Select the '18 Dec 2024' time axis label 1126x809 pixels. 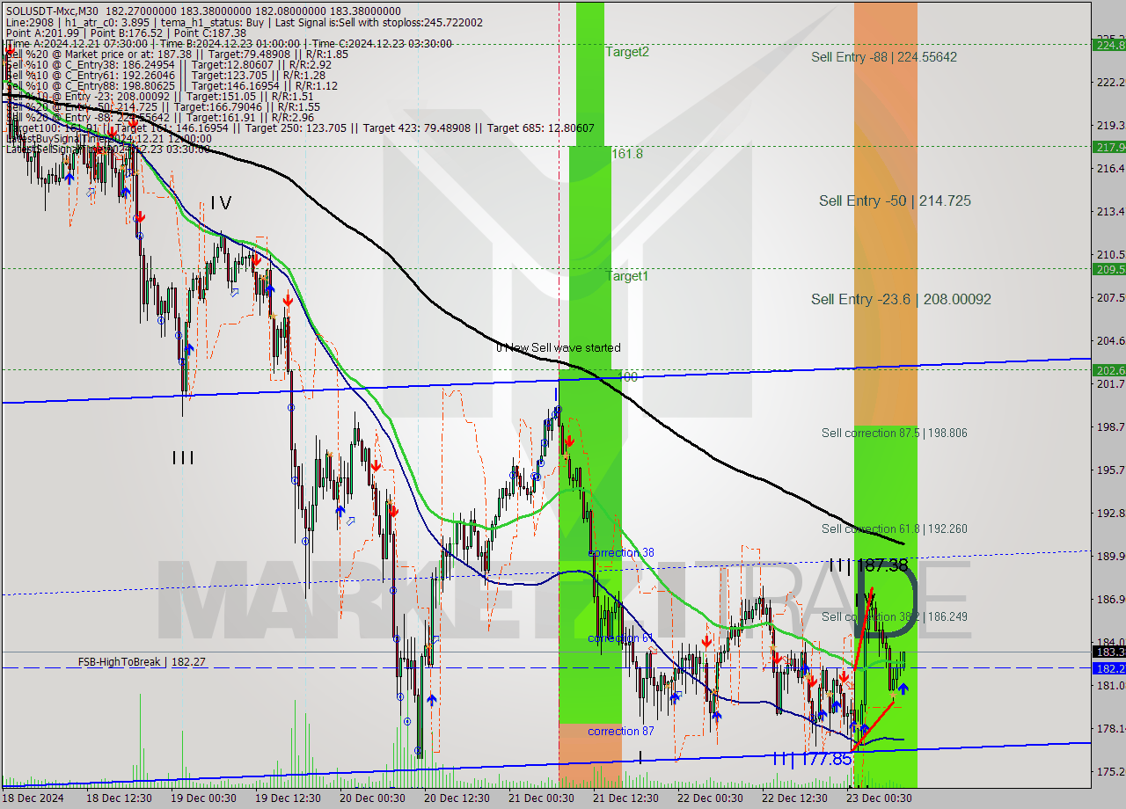33,798
